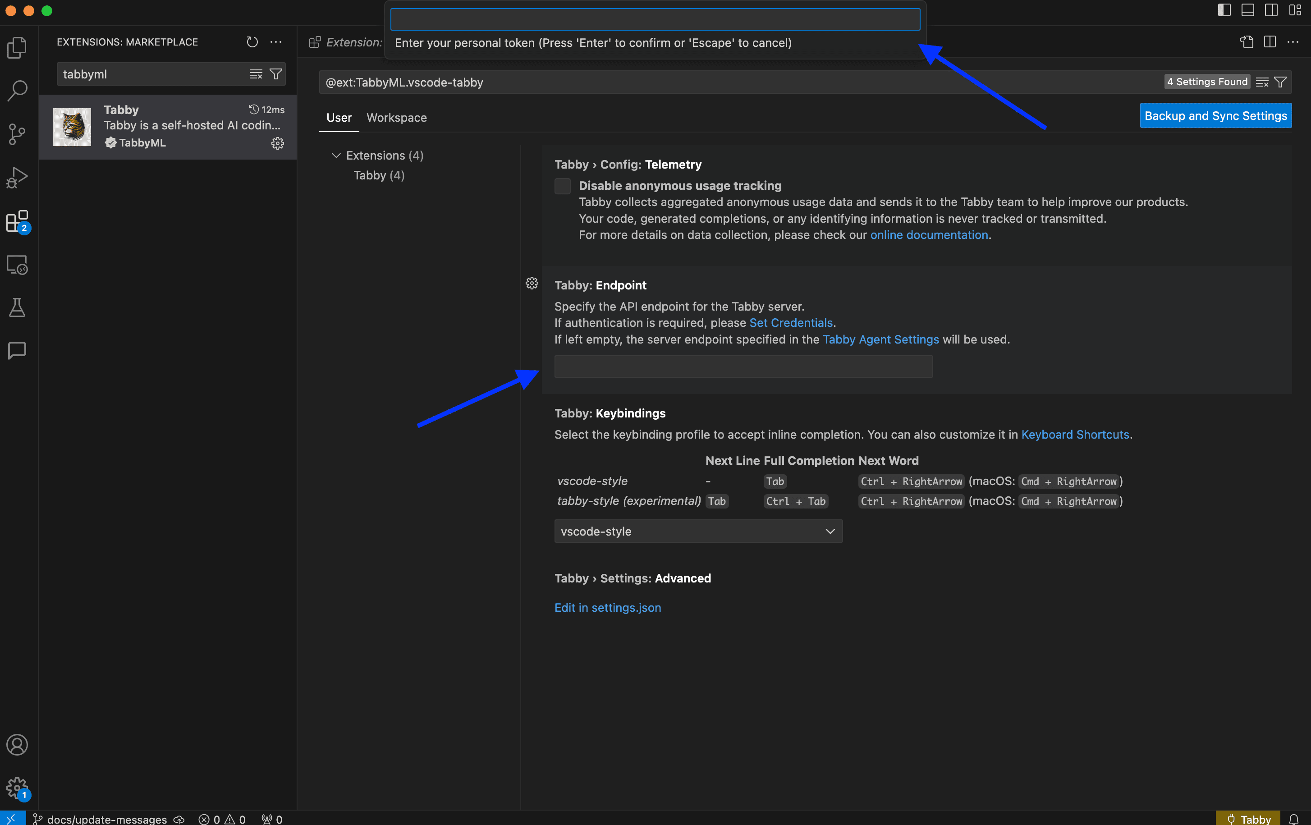Open the Set Credentials link
The image size is (1311, 825).
click(790, 323)
